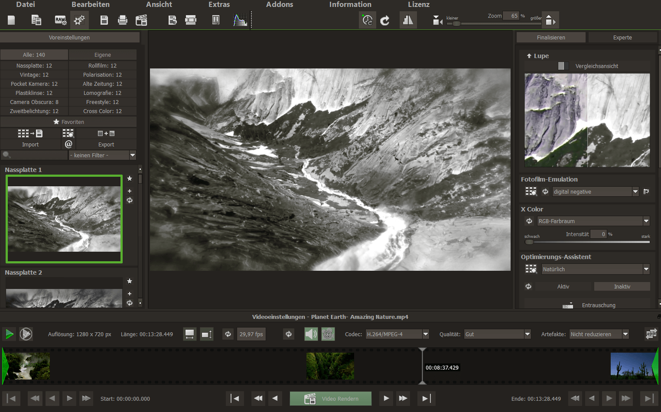Set optimization assistant to Aktiv
This screenshot has width=661, height=412.
click(x=563, y=286)
